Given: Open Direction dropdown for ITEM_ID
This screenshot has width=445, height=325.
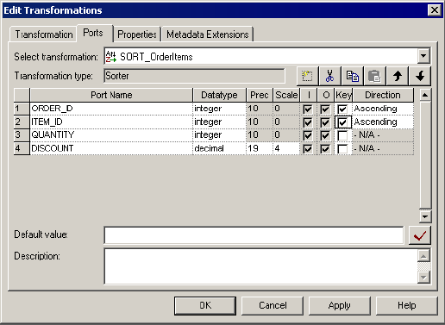Looking at the screenshot, I should 383,122.
